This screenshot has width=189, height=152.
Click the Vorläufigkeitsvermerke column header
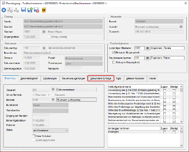pos(134,87)
